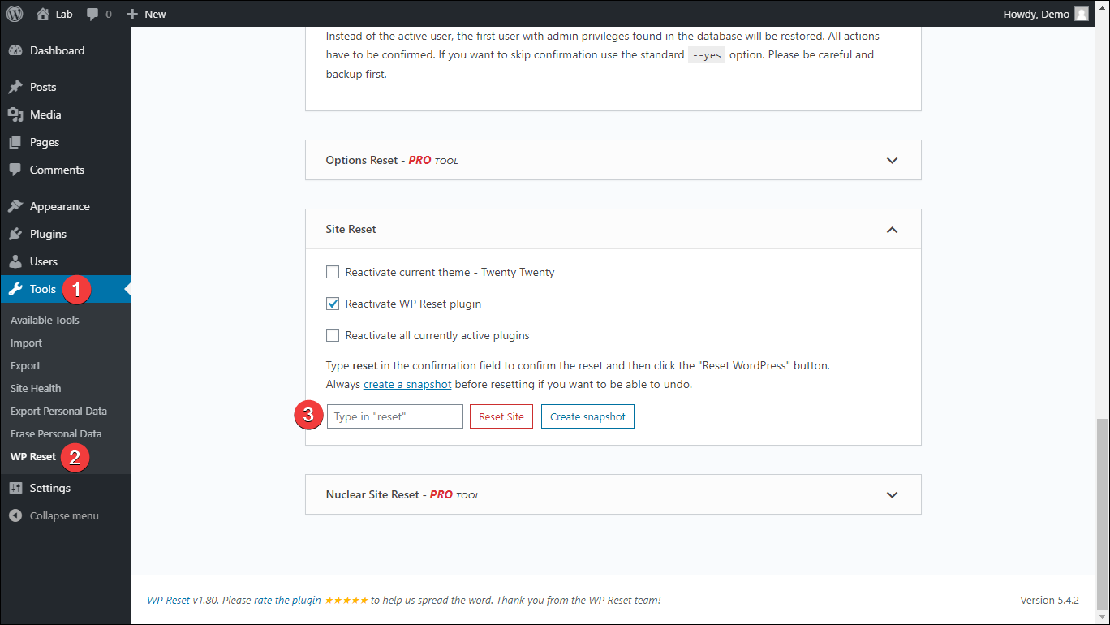Click the five-star rating in footer
The height and width of the screenshot is (625, 1110).
[346, 600]
